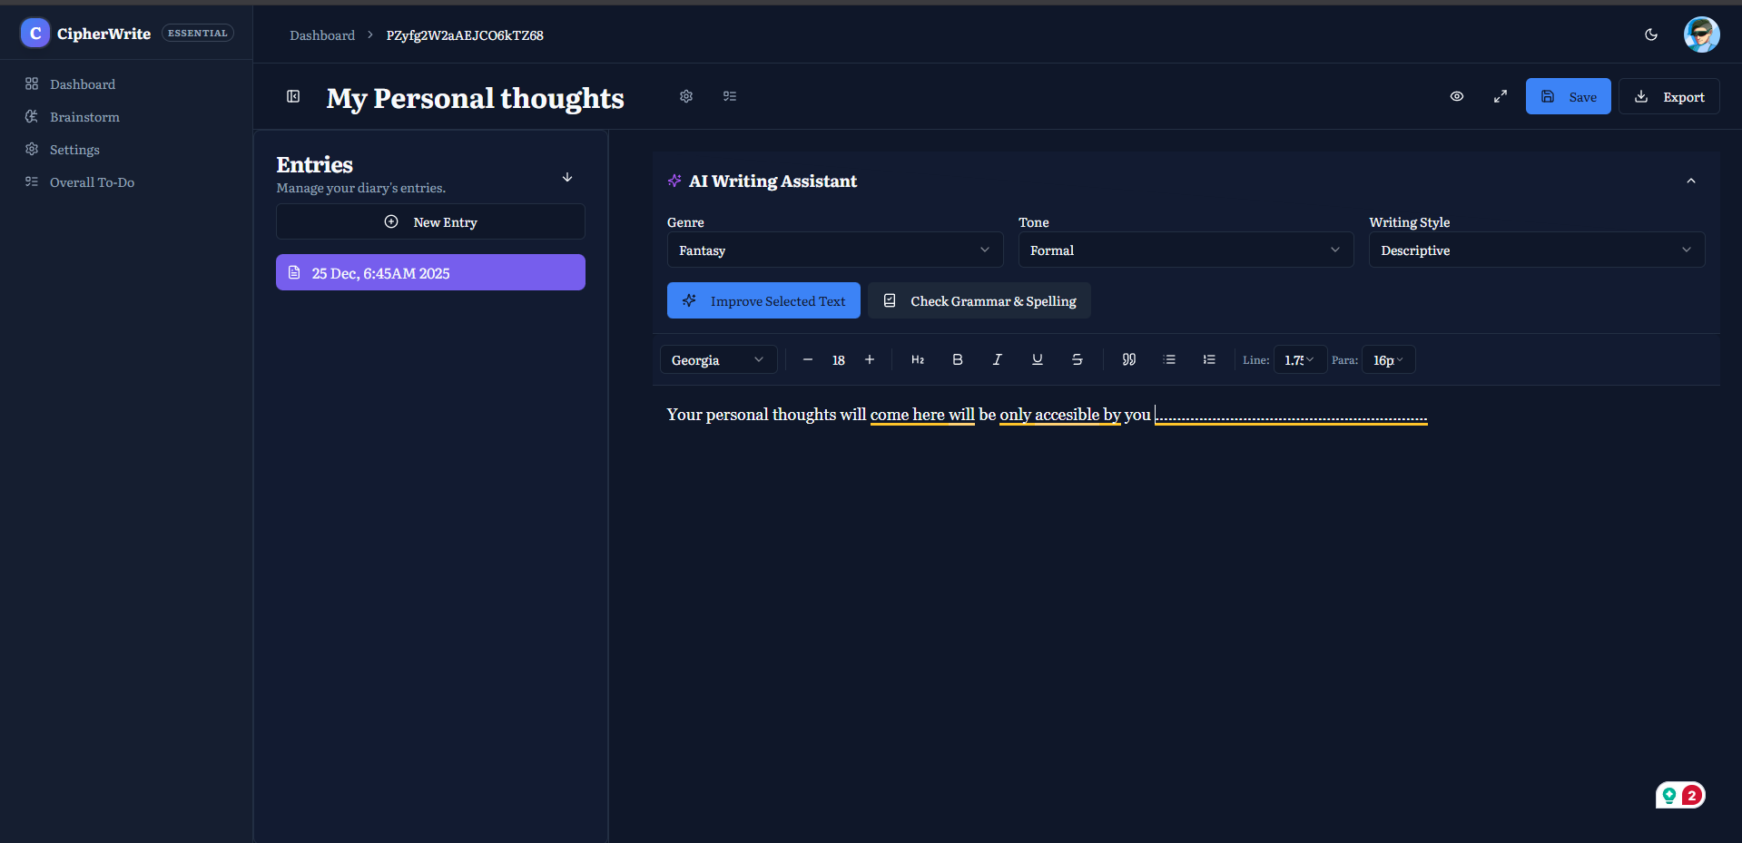Open the Genre dropdown set to Fantasy
This screenshot has width=1742, height=843.
pyautogui.click(x=833, y=250)
